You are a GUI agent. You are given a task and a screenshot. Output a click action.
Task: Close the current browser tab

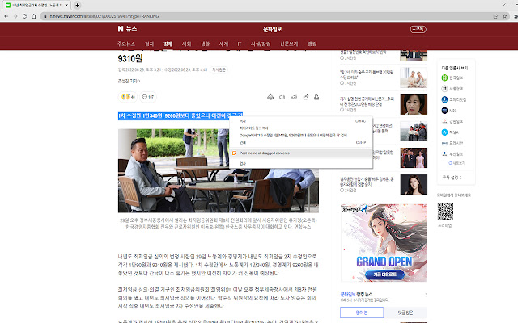(66, 6)
